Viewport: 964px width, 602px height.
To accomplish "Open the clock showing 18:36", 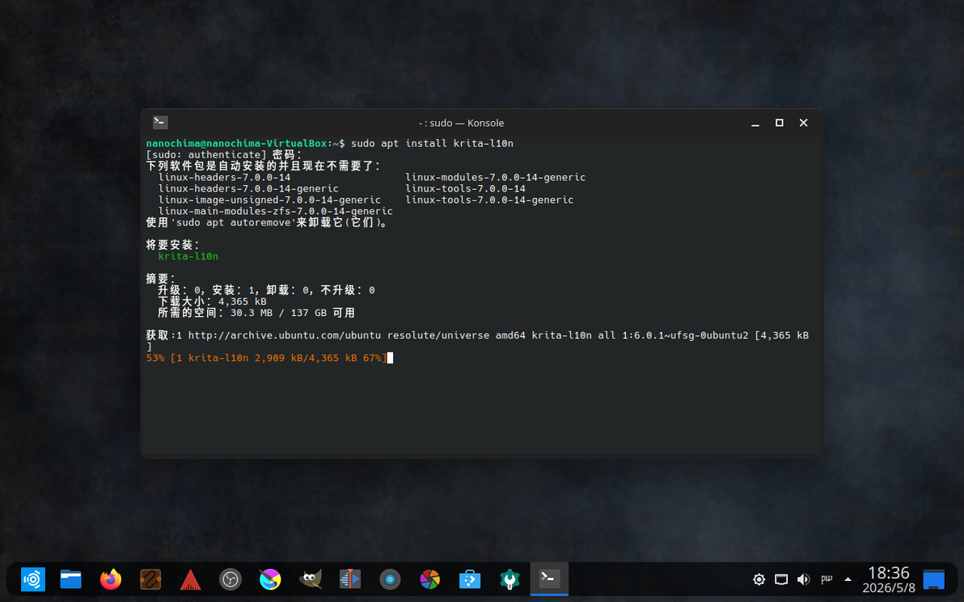I will [888, 580].
